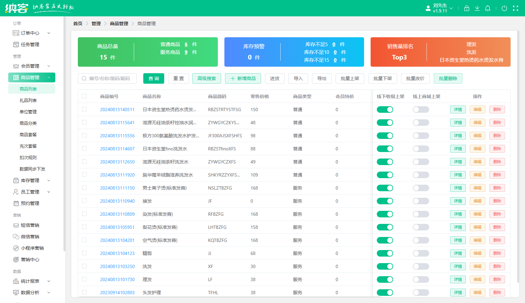Click the user avatar icon
This screenshot has height=303, width=525.
[428, 8]
